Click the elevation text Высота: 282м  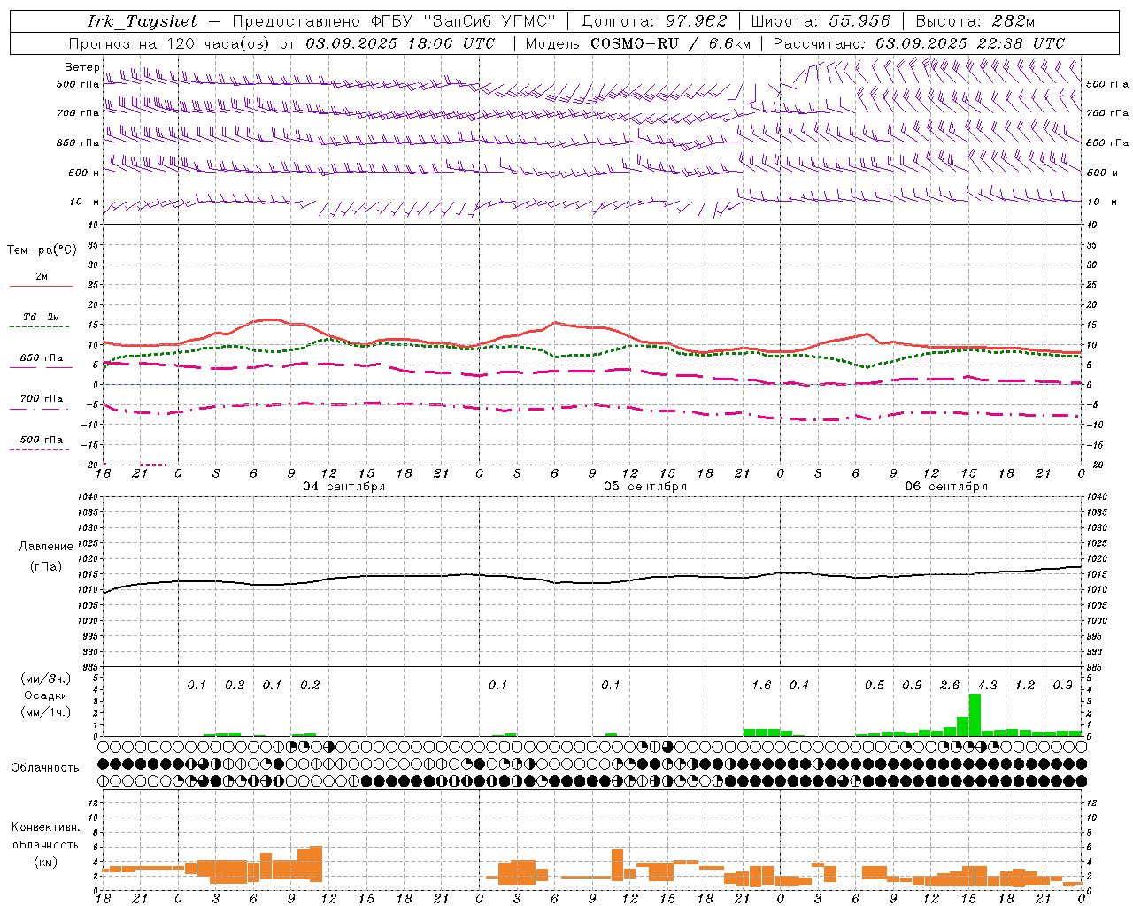975,21
